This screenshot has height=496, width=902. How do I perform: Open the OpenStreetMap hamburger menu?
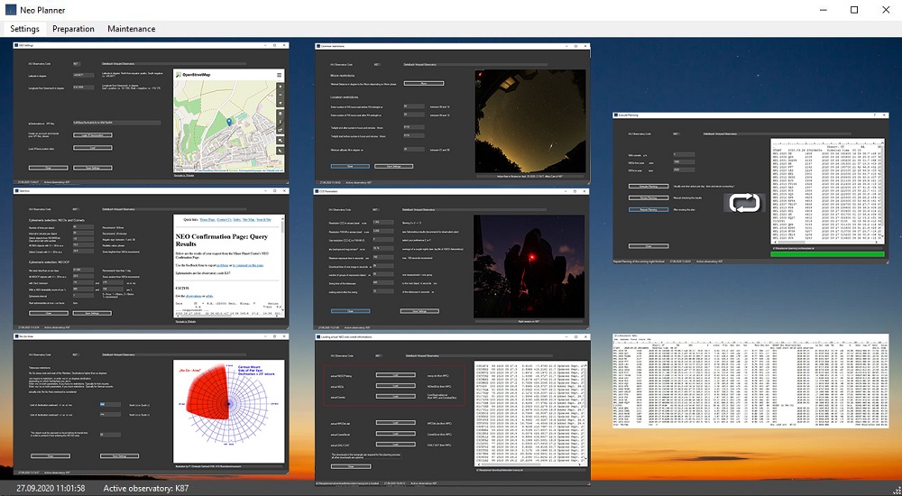point(281,75)
